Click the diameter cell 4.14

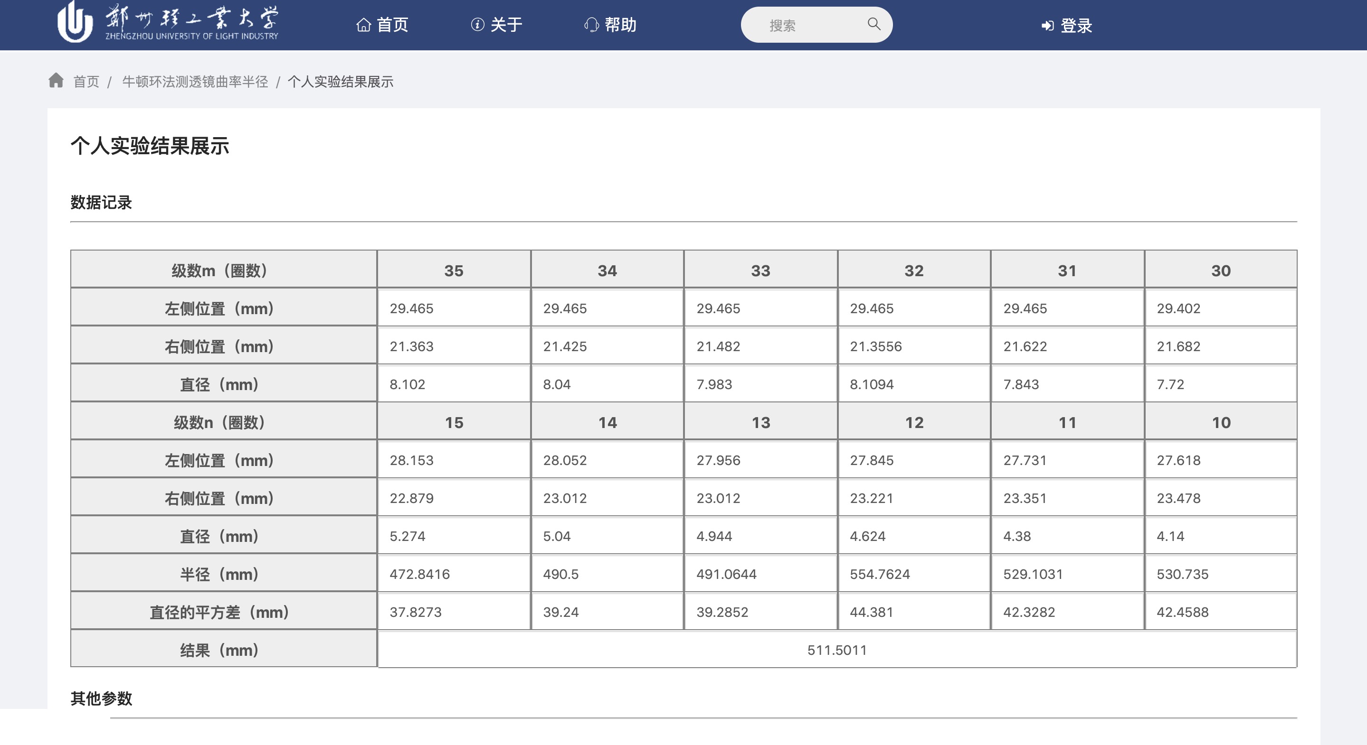[x=1221, y=535]
